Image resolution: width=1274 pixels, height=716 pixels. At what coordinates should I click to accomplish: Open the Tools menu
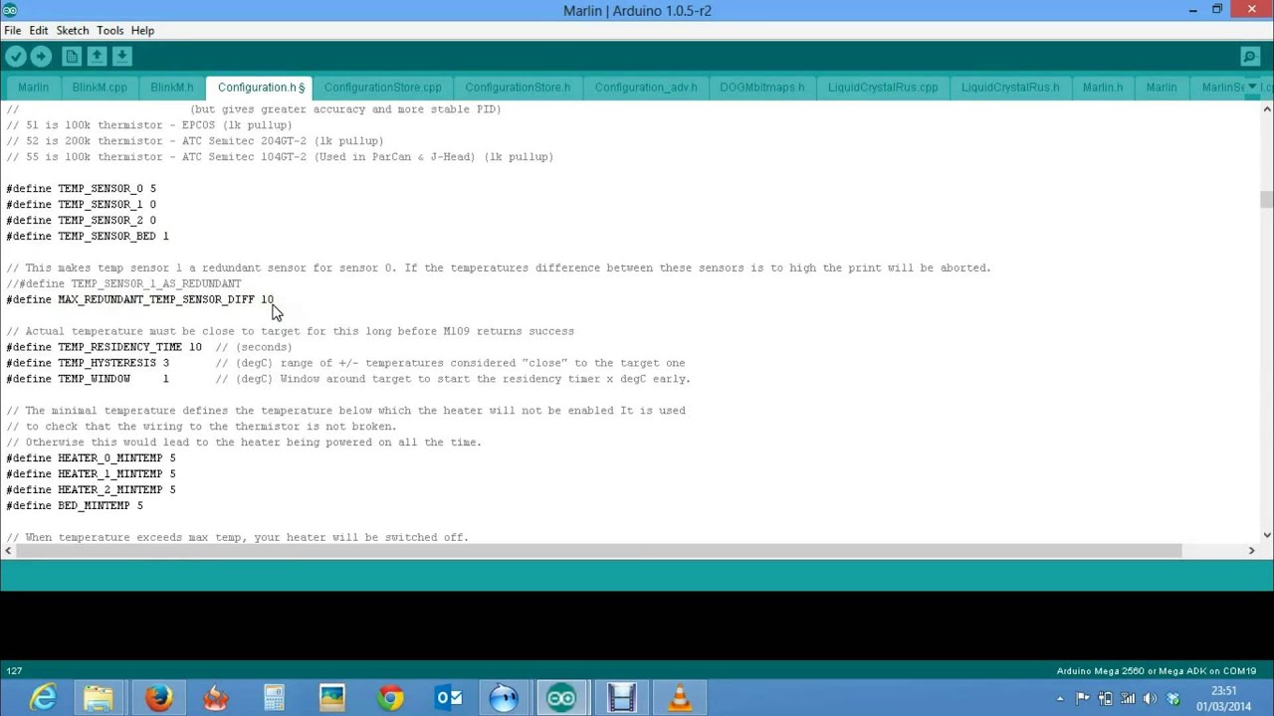point(110,30)
